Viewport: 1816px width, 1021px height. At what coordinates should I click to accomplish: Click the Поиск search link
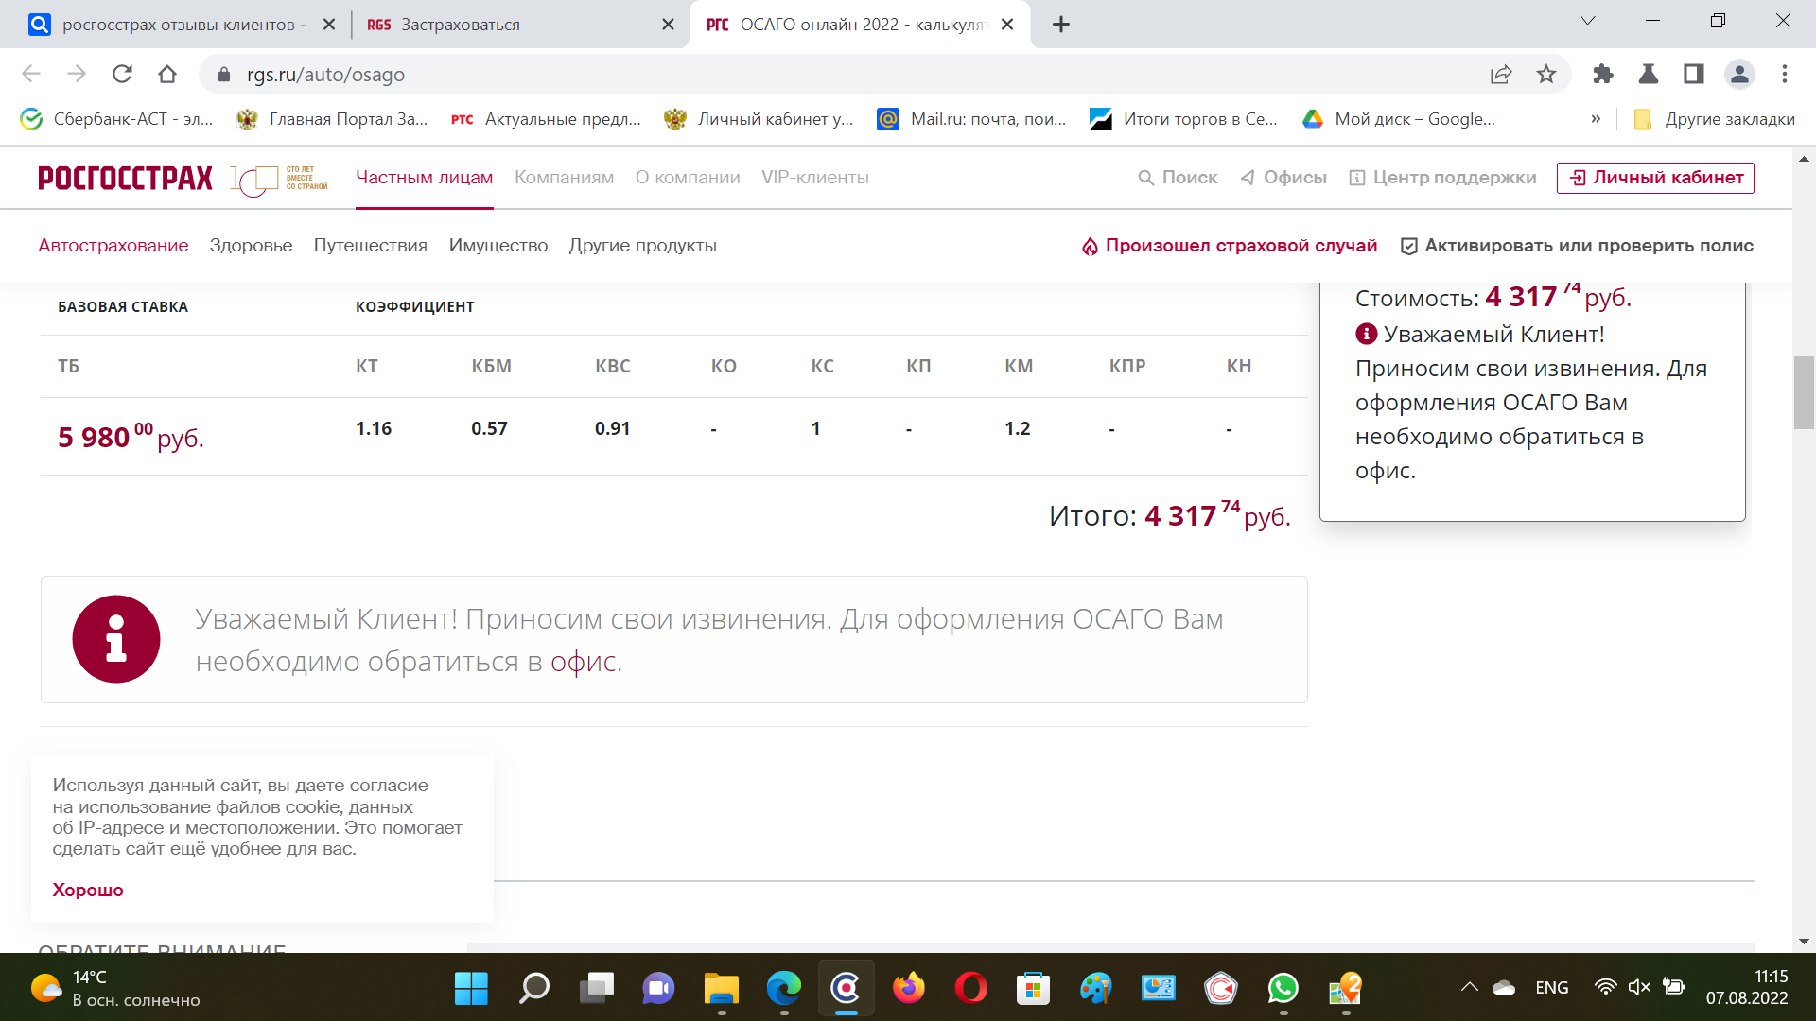tap(1178, 178)
